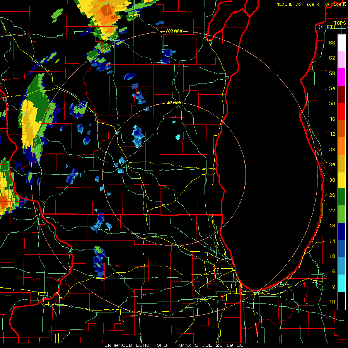Click the 66 value on the legend

point(332,43)
